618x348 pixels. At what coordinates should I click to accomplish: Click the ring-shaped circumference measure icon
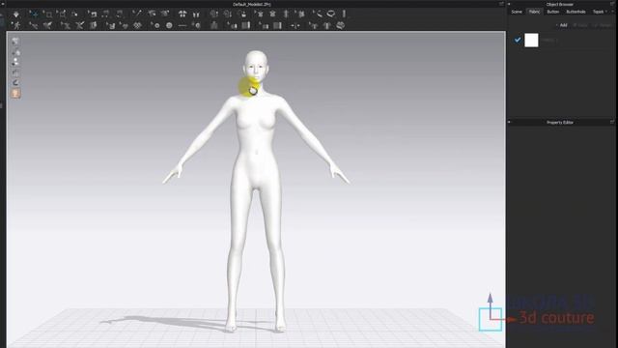[x=331, y=14]
